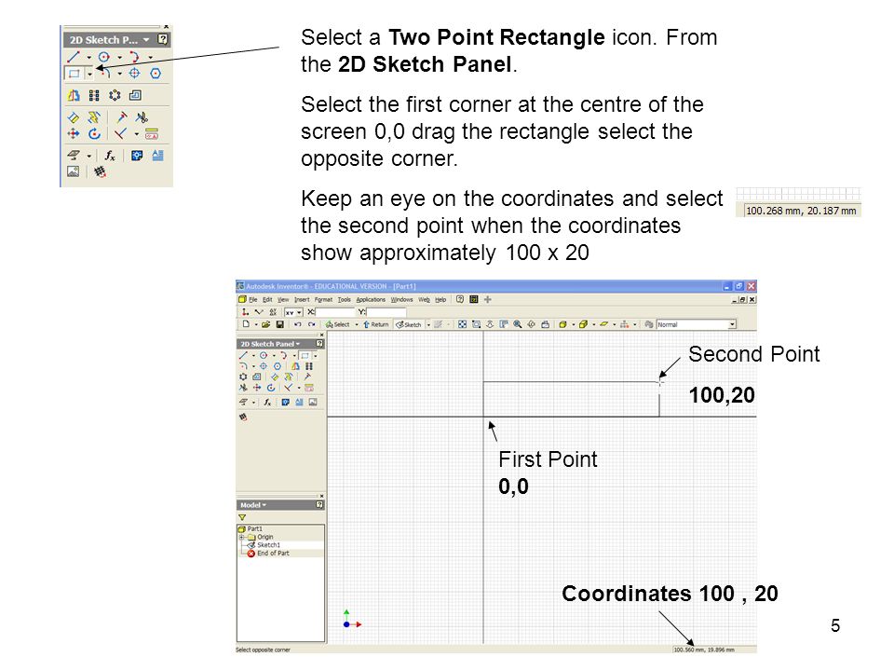The width and height of the screenshot is (894, 671).
Task: Expand Arc tool dropdown arrow in enlarged panel
Action: (151, 57)
